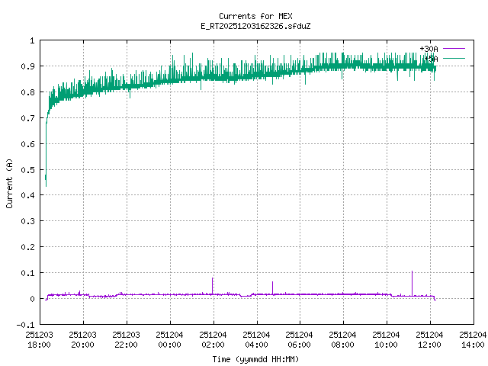Click the small purple spike after 04:00
This screenshot has width=488, height=366.
tap(272, 287)
